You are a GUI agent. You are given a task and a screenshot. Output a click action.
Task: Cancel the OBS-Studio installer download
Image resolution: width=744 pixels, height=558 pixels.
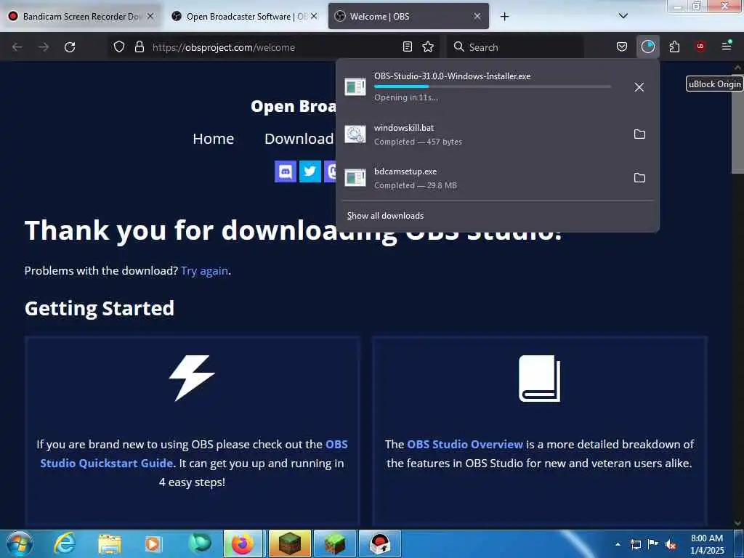[x=639, y=87]
